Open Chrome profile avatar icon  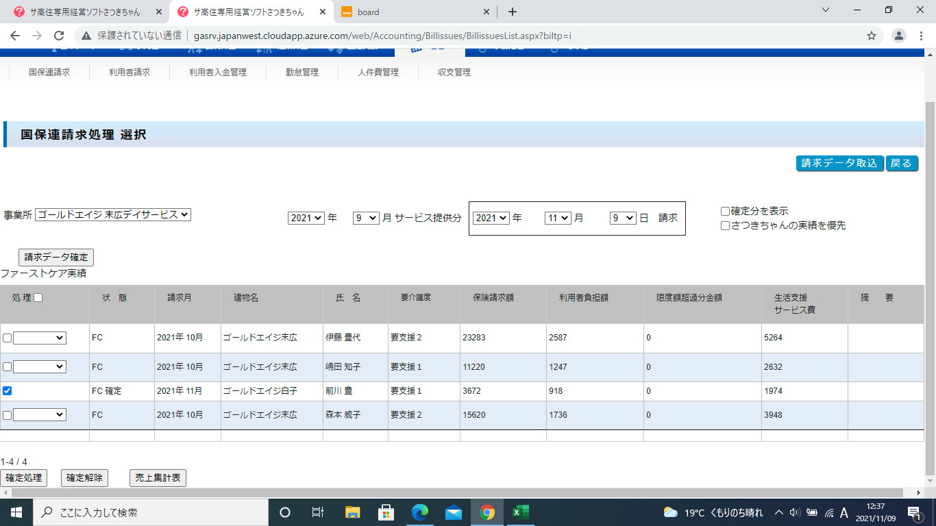click(899, 36)
